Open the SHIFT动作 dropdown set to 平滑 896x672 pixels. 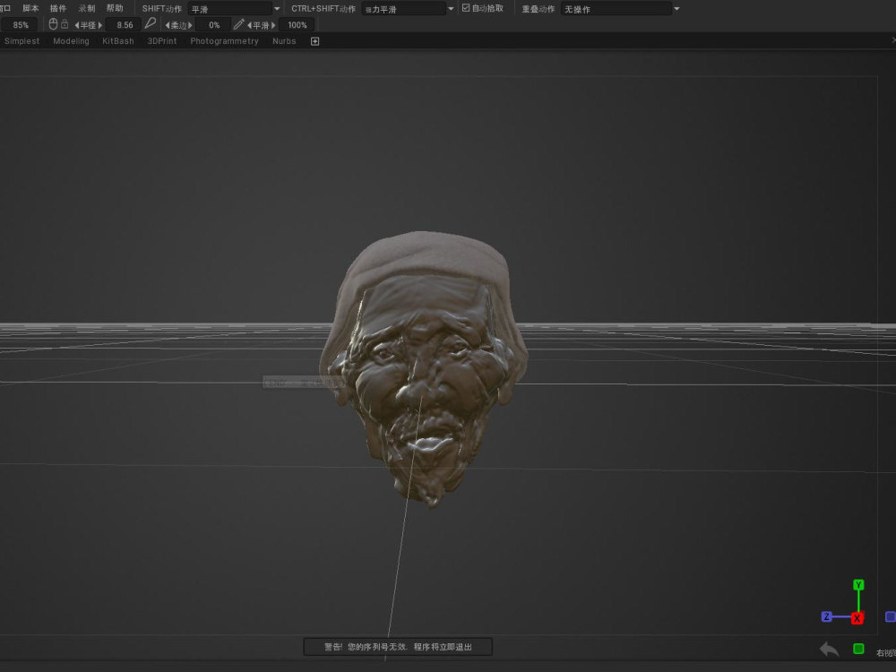point(229,9)
